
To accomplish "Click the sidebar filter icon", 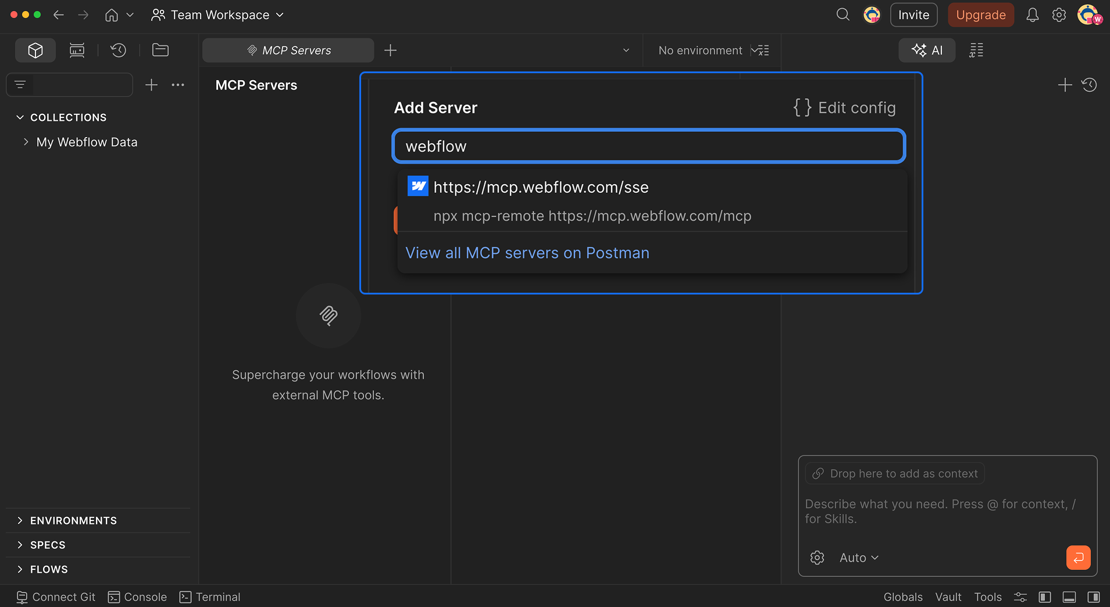I will tap(20, 85).
